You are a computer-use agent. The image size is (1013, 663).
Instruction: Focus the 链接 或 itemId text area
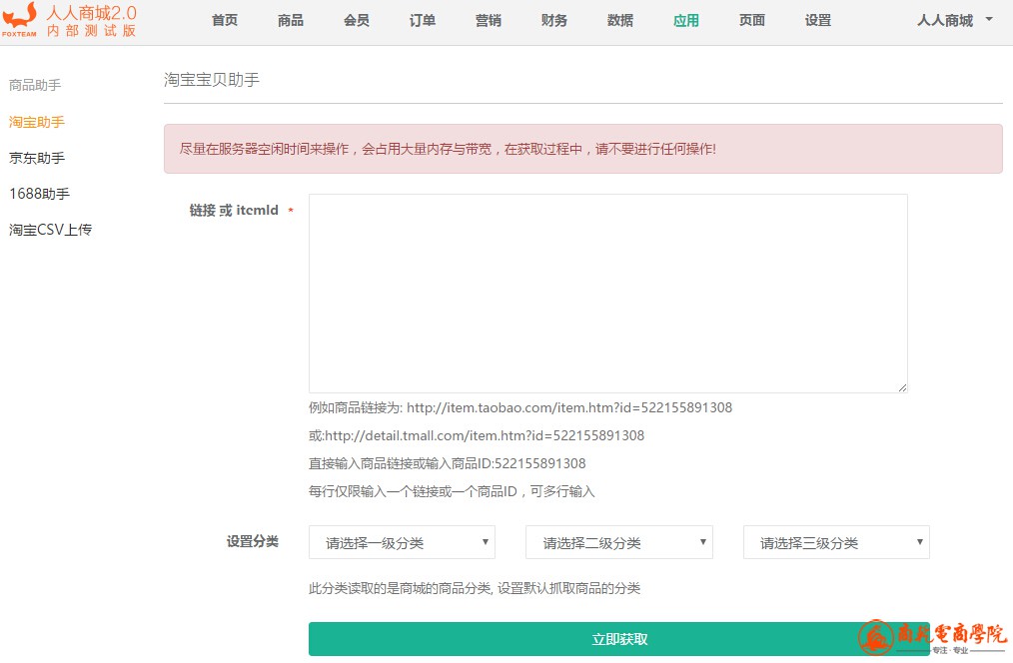[608, 294]
